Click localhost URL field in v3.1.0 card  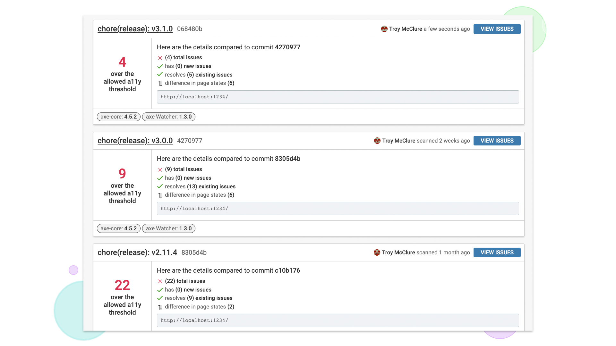[x=338, y=97]
